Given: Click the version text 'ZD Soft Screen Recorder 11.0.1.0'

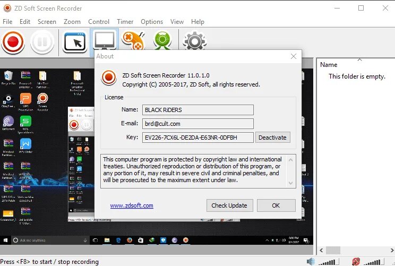Looking at the screenshot, I should [166, 75].
